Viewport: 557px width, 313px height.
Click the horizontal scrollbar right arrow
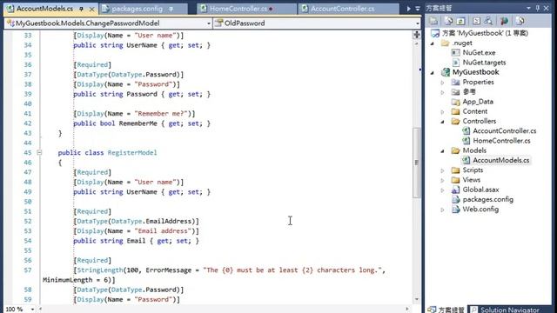click(x=407, y=310)
